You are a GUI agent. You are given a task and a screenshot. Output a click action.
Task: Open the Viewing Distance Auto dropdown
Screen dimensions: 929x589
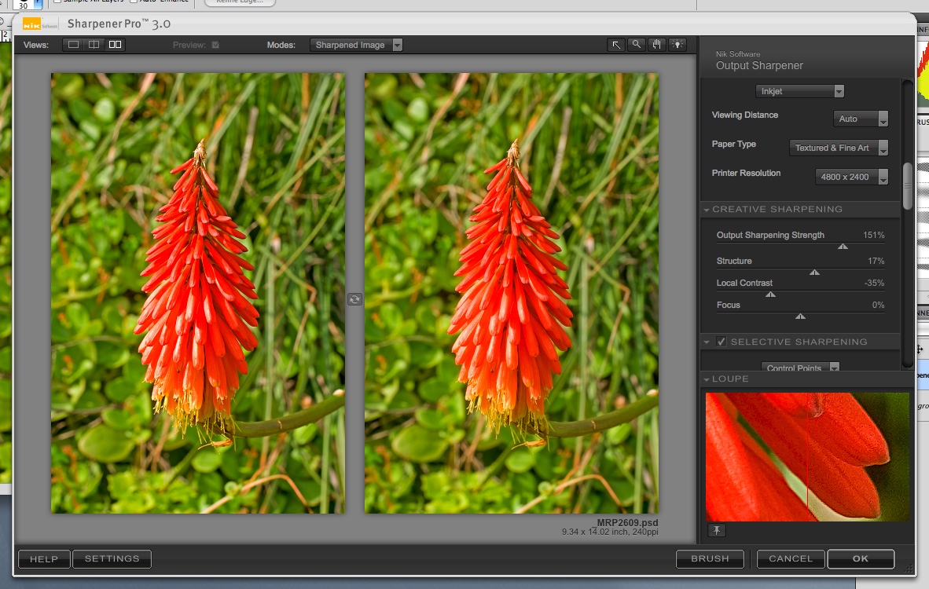tap(860, 119)
